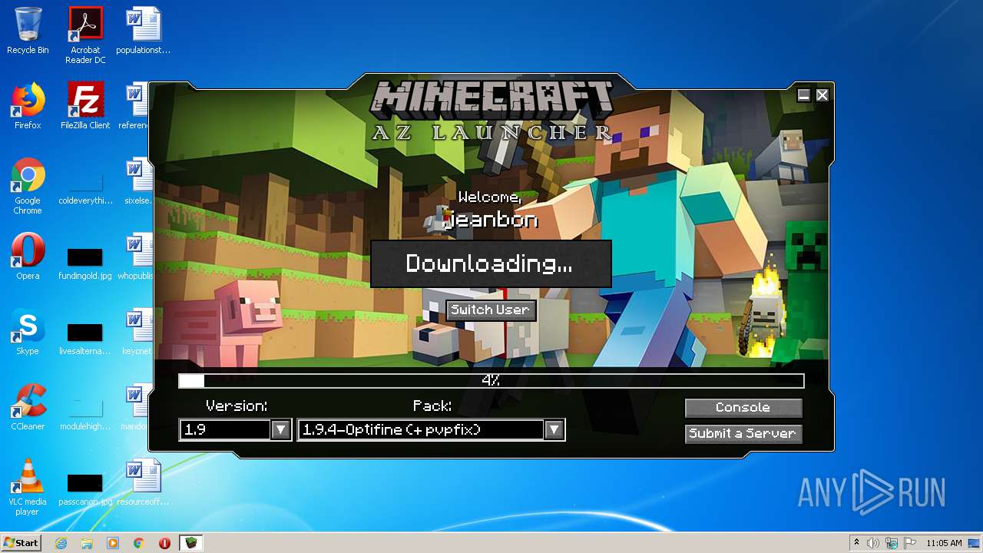Viewport: 983px width, 553px height.
Task: Select Minecraft launcher taskbar item
Action: tap(191, 543)
